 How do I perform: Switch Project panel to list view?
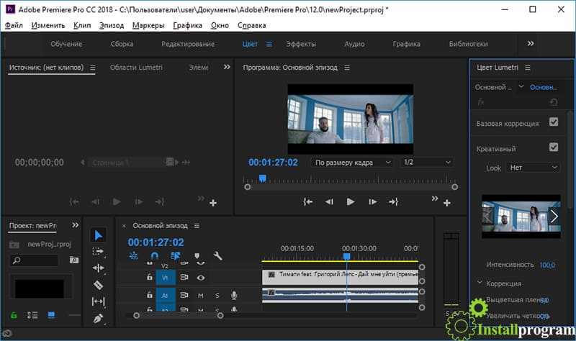[32, 315]
